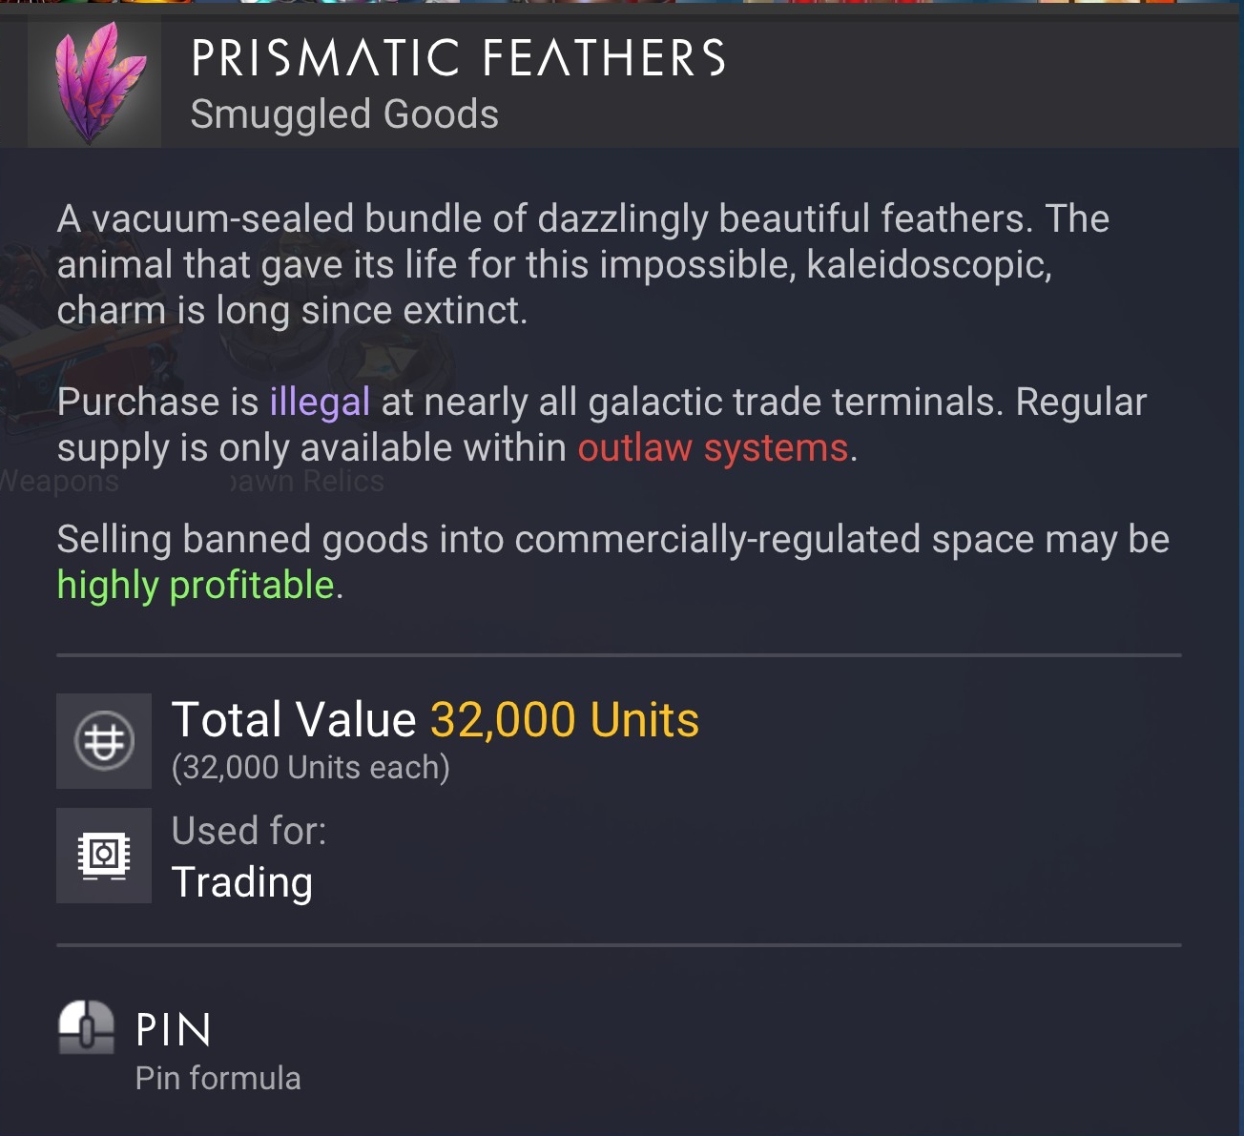Click the red 'outlaw systems' text
The height and width of the screenshot is (1136, 1244).
[713, 447]
